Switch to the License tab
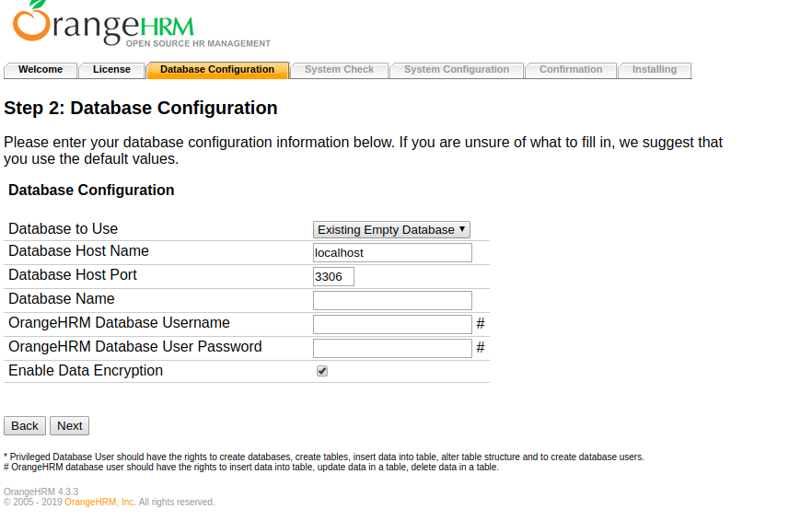 (111, 70)
